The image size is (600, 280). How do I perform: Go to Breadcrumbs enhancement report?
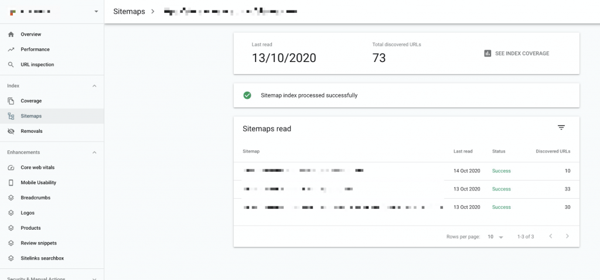pos(35,198)
